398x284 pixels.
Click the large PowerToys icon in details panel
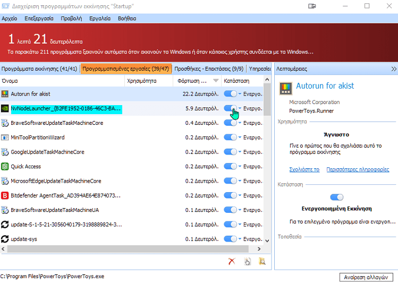pos(286,89)
